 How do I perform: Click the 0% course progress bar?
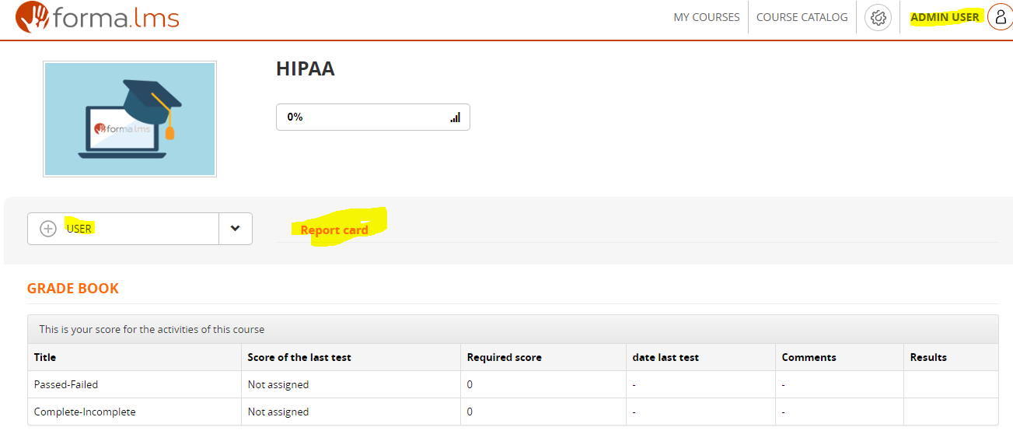pyautogui.click(x=372, y=117)
